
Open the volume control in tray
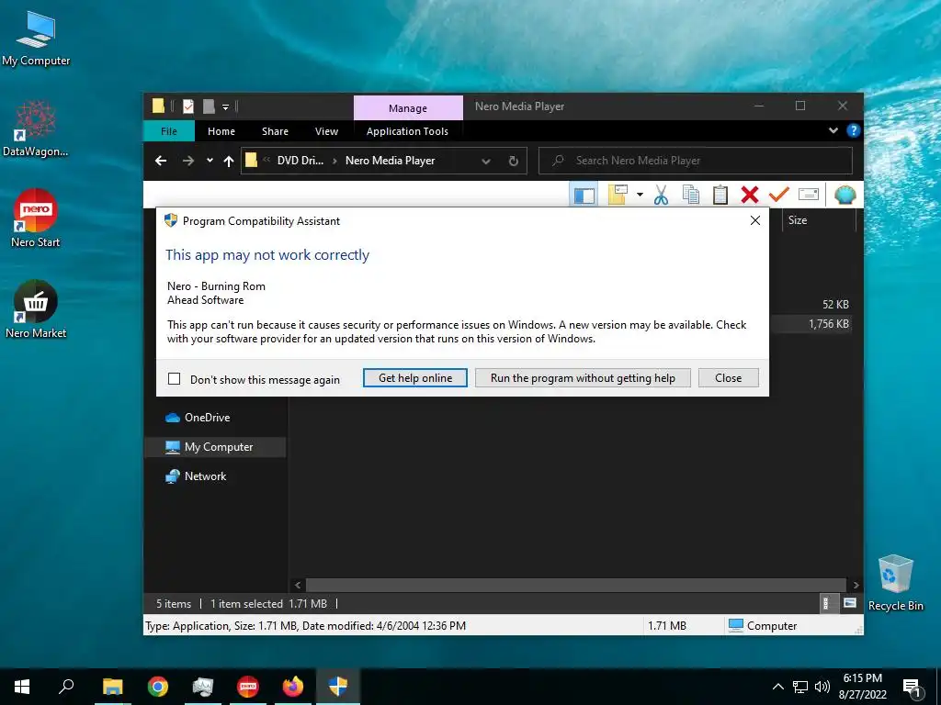[x=822, y=687]
